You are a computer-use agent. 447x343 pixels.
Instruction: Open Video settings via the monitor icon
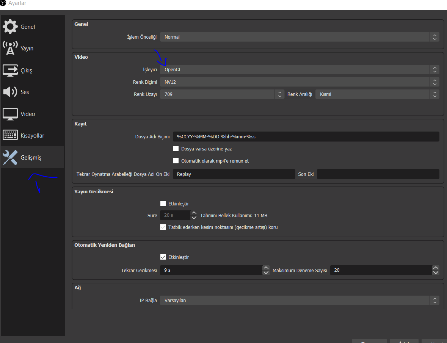pos(10,114)
